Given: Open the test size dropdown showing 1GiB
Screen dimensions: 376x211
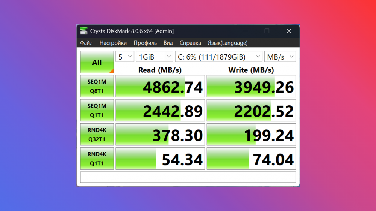Looking at the screenshot, I should click(x=155, y=57).
